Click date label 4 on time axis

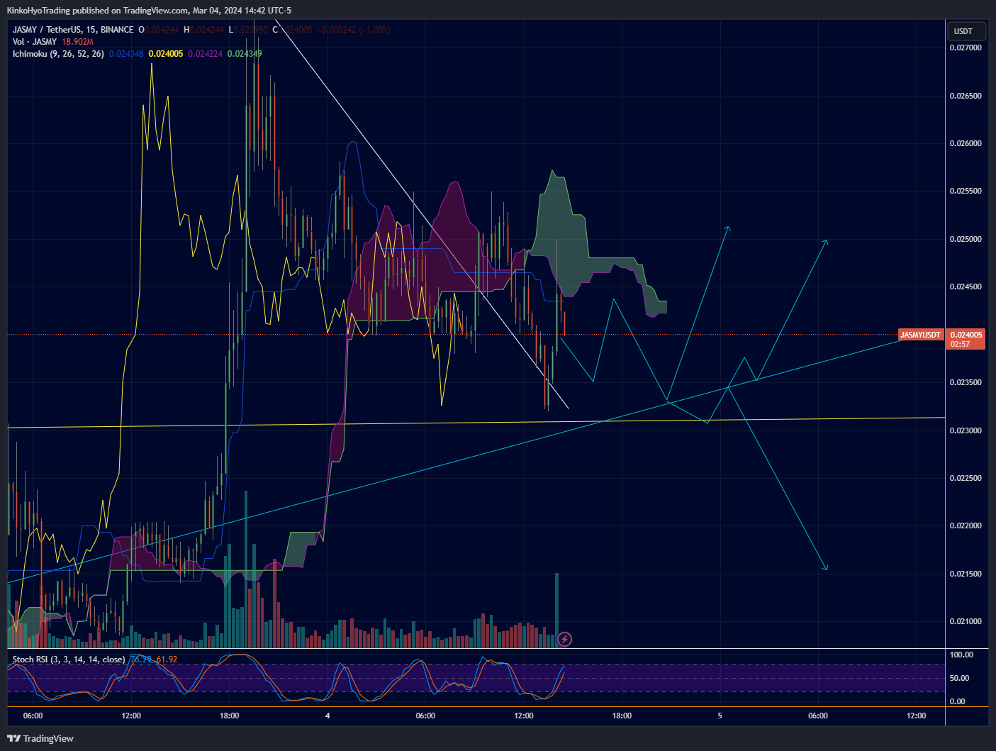point(328,716)
